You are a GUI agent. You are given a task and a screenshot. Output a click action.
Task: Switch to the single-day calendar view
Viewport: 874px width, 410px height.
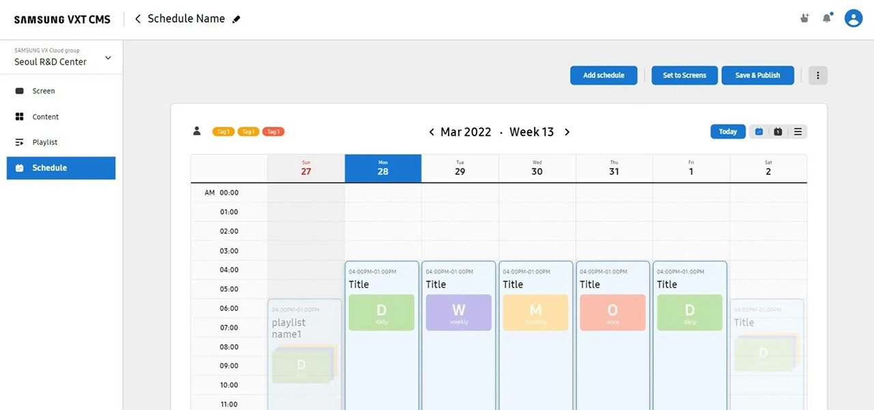tap(778, 132)
